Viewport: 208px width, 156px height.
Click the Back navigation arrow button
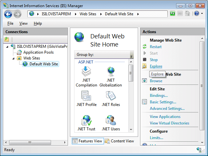coord(8,14)
